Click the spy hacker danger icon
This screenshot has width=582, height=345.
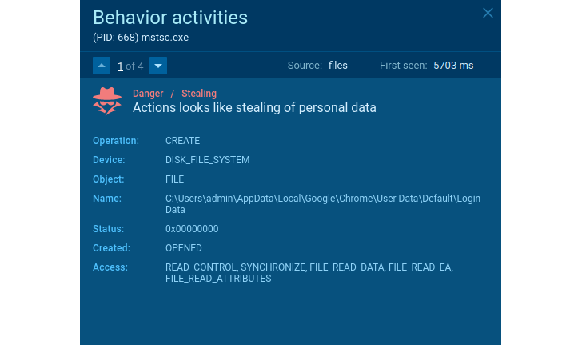click(107, 101)
